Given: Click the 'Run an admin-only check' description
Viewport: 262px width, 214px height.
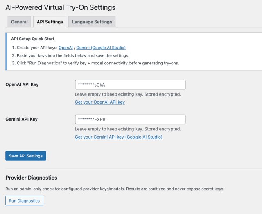Looking at the screenshot, I should 115,189.
